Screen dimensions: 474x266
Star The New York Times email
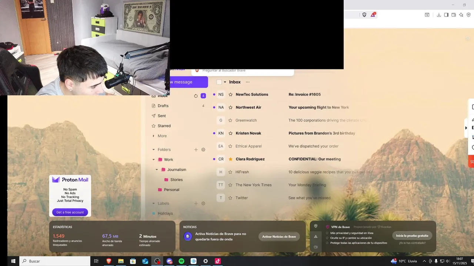(x=230, y=185)
